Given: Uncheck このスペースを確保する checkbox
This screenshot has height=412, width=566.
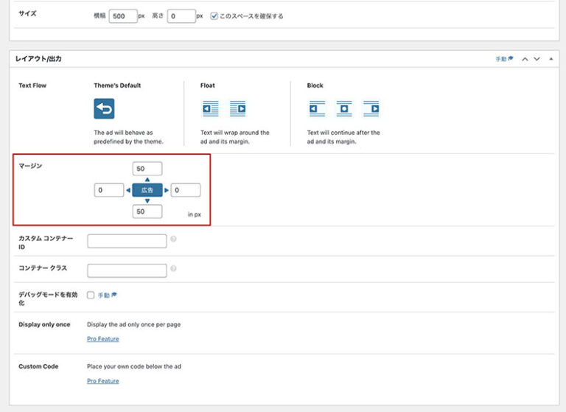Looking at the screenshot, I should coord(214,15).
